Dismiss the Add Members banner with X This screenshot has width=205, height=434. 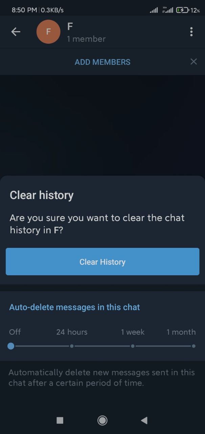click(x=193, y=62)
